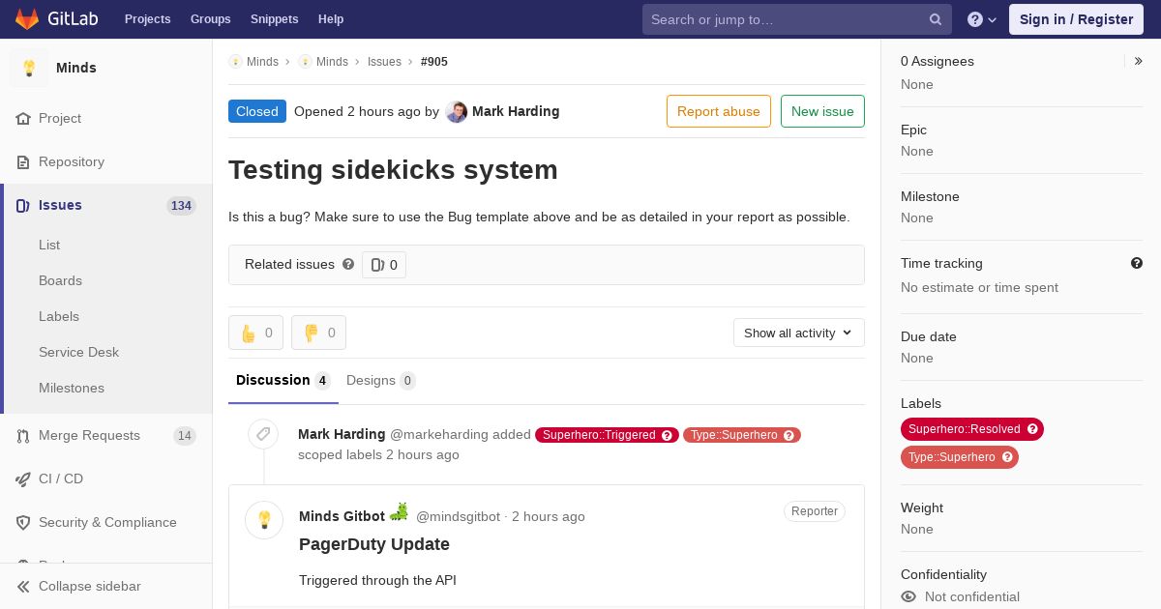Click the Reporter role badge

pyautogui.click(x=815, y=511)
